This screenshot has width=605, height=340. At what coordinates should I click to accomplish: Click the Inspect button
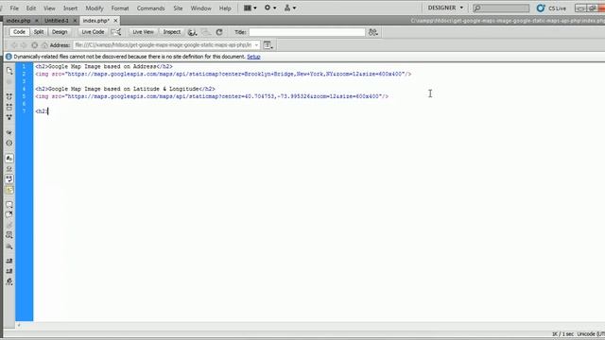click(x=172, y=32)
